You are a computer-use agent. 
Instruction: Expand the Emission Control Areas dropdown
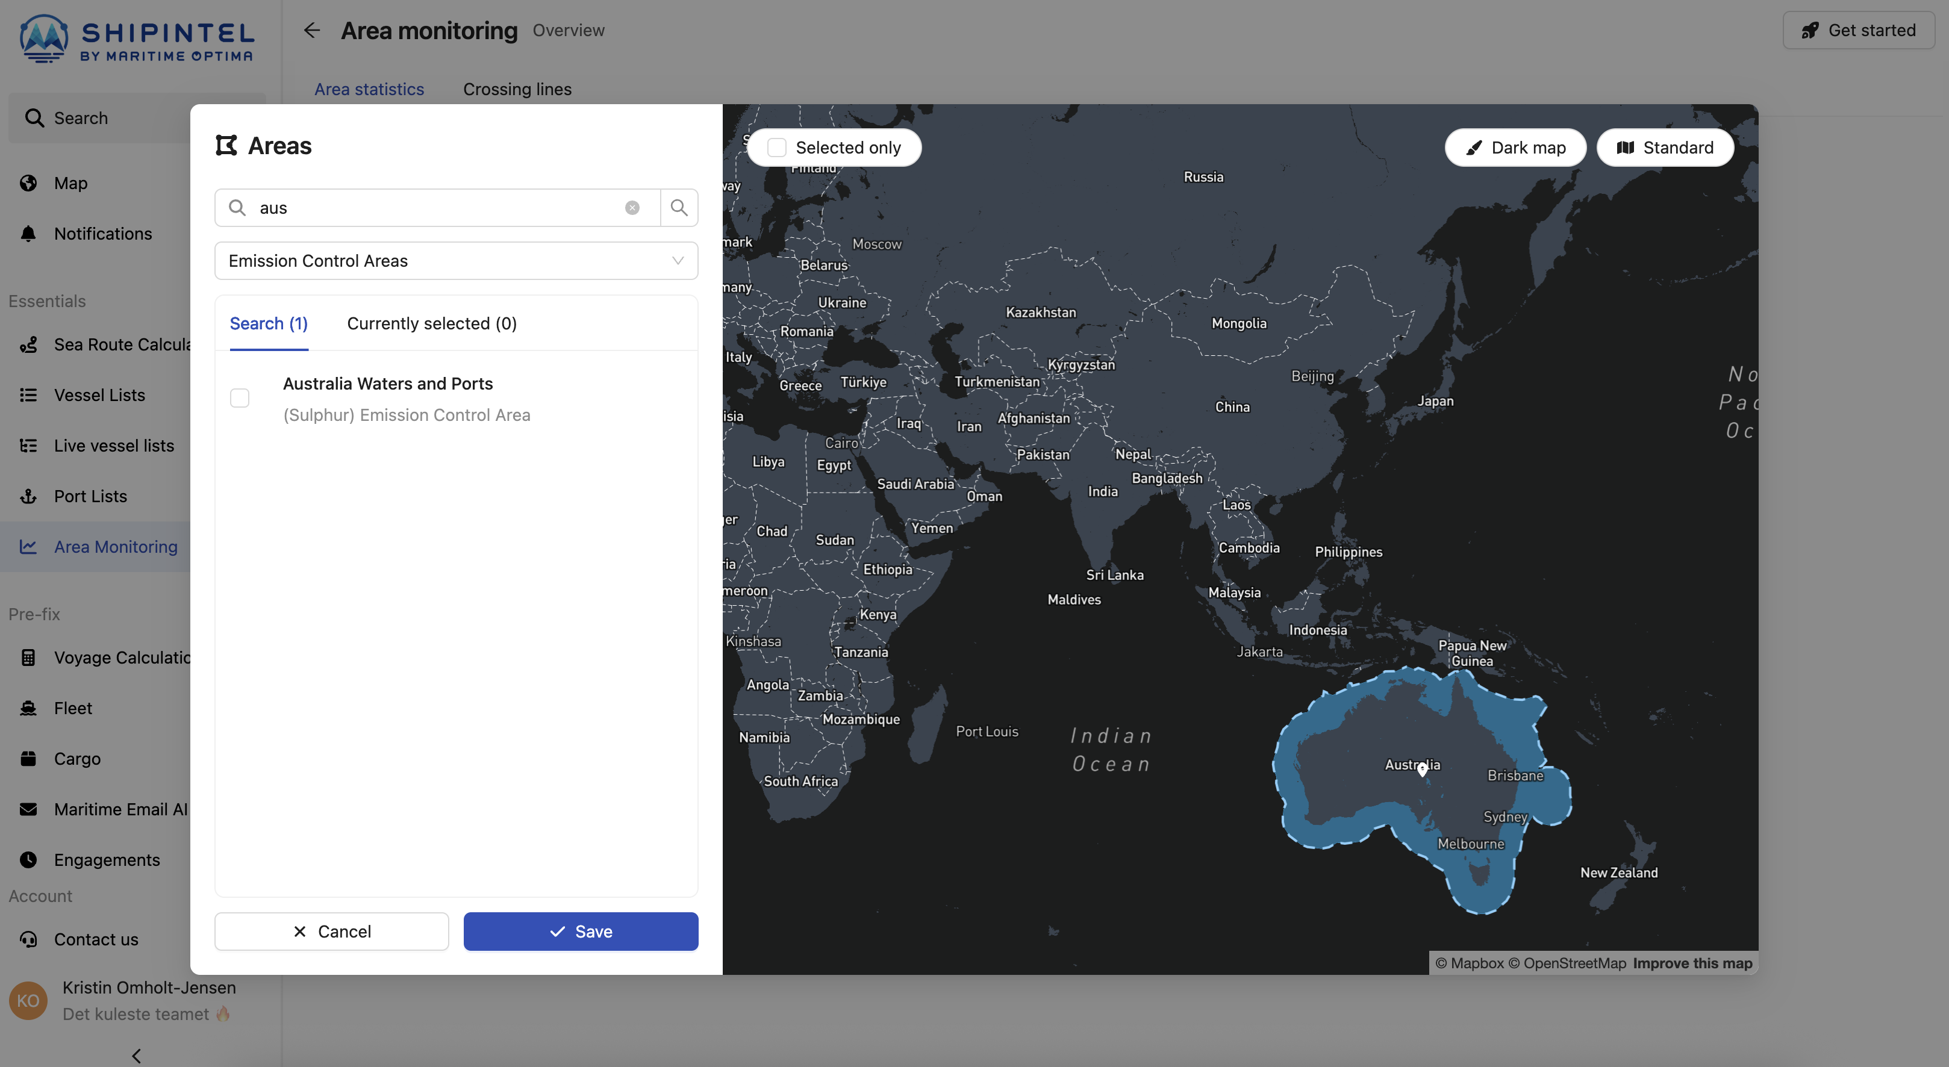(x=455, y=261)
